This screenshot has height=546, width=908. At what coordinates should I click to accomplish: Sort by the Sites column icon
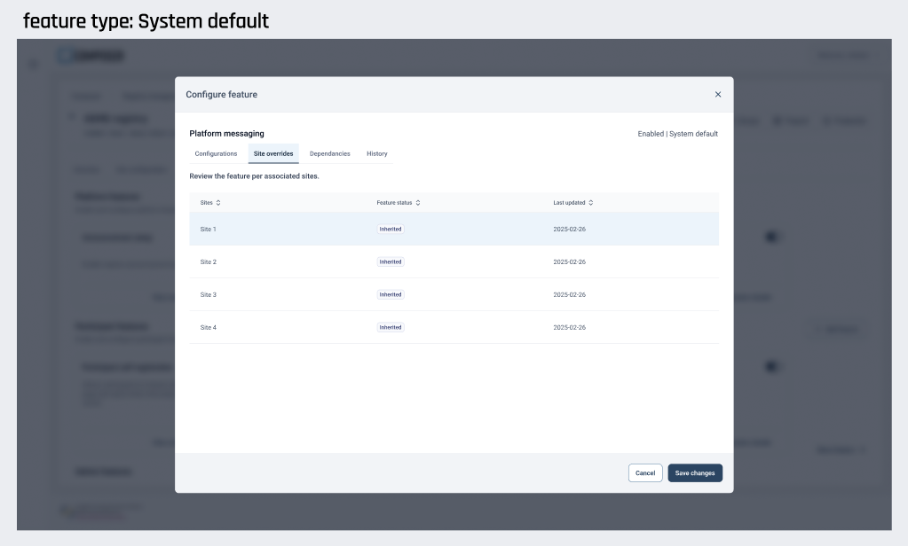tap(218, 203)
